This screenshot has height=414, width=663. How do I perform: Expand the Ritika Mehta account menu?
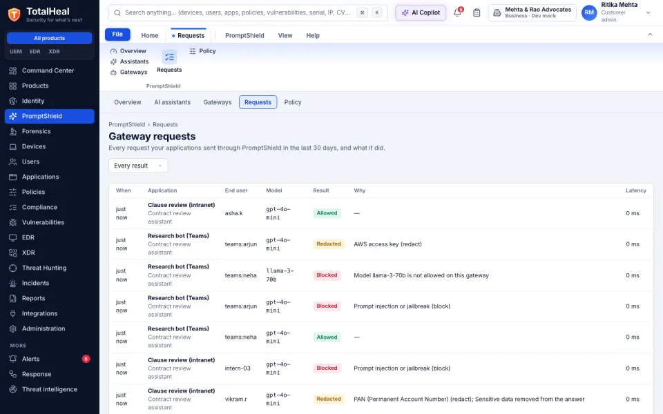click(x=648, y=12)
